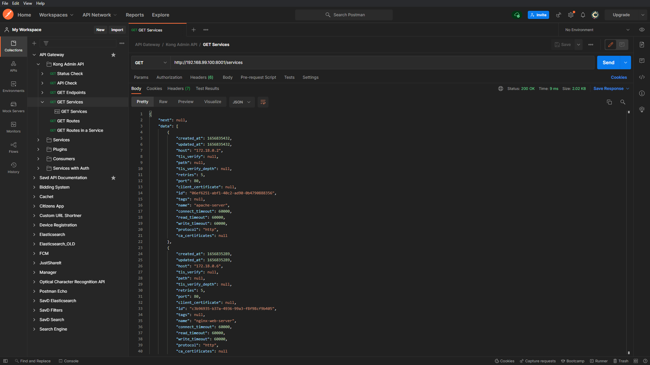Open the Monitors sidebar panel
Screen dimensions: 650x365
(14, 127)
